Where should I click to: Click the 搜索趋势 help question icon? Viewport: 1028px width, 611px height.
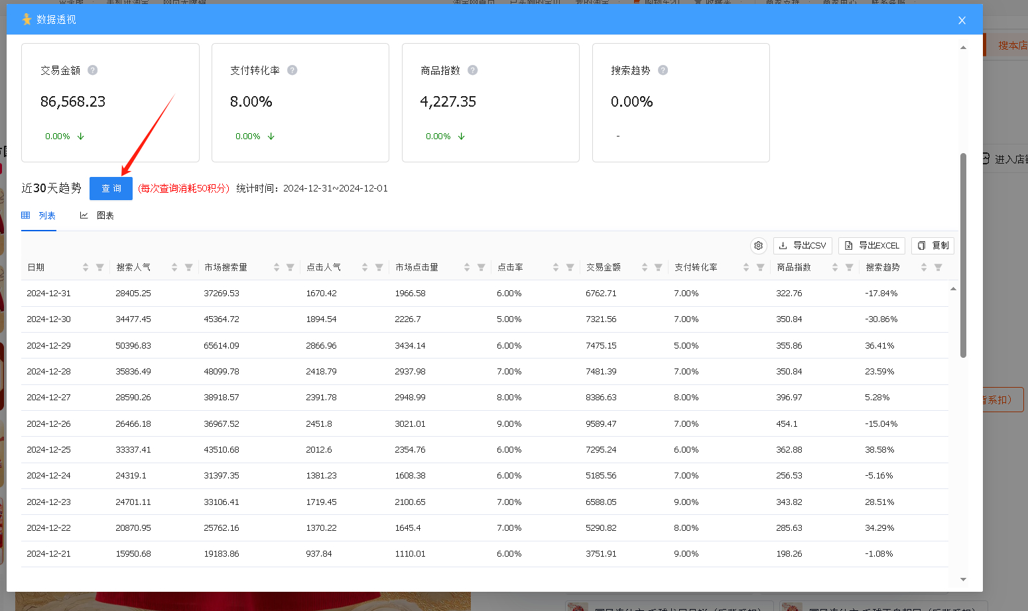point(663,70)
